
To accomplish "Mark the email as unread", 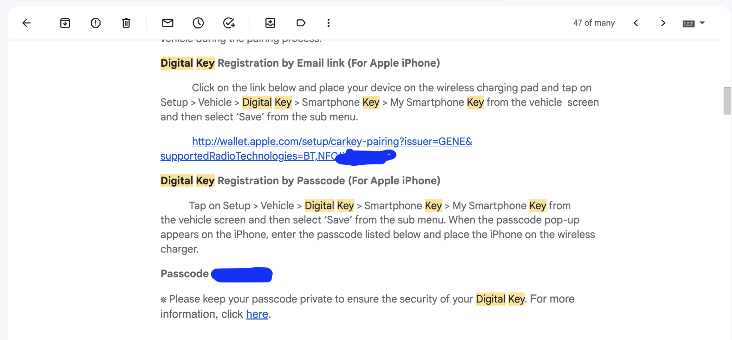I will (x=168, y=23).
